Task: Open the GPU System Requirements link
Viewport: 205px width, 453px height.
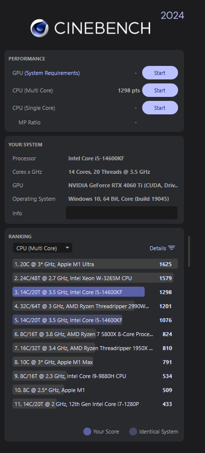Action: tap(52, 73)
